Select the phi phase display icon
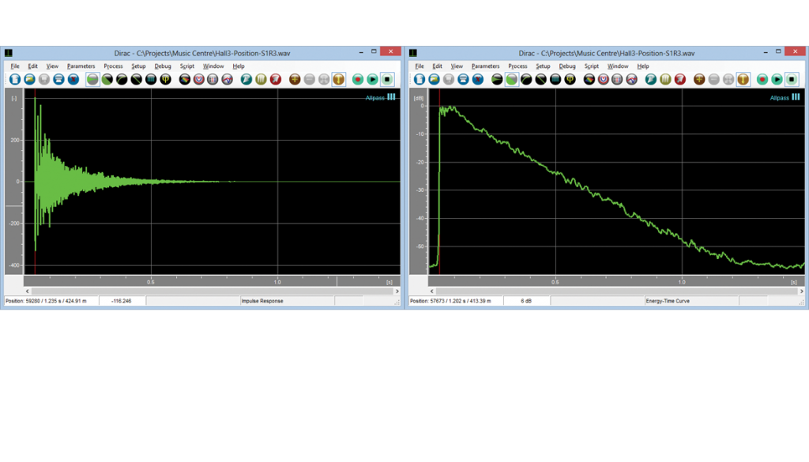The height and width of the screenshot is (462, 809). pos(165,80)
